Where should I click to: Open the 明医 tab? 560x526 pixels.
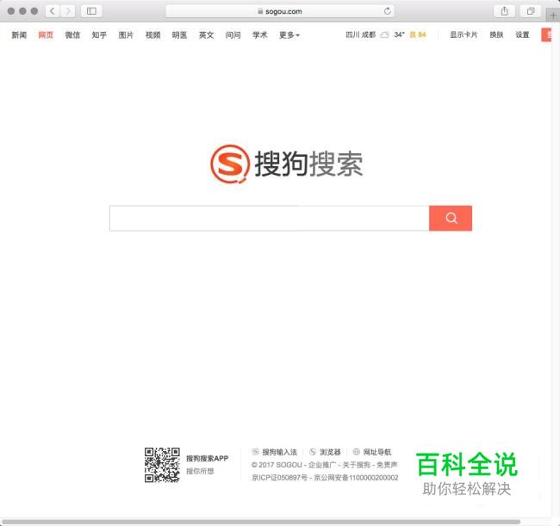[179, 34]
